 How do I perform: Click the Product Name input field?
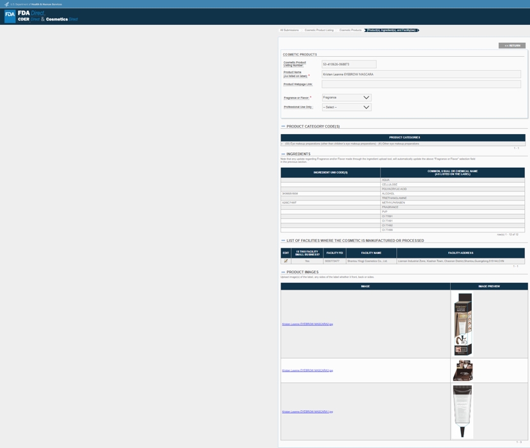[x=421, y=75]
